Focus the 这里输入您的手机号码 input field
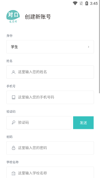The height and width of the screenshot is (178, 100). point(50,97)
